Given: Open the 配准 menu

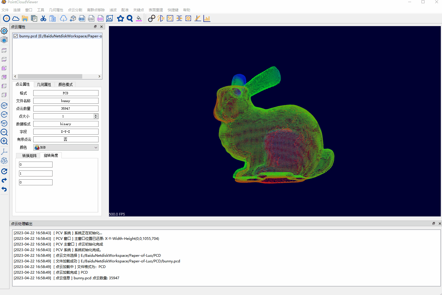Looking at the screenshot, I should coord(125,10).
